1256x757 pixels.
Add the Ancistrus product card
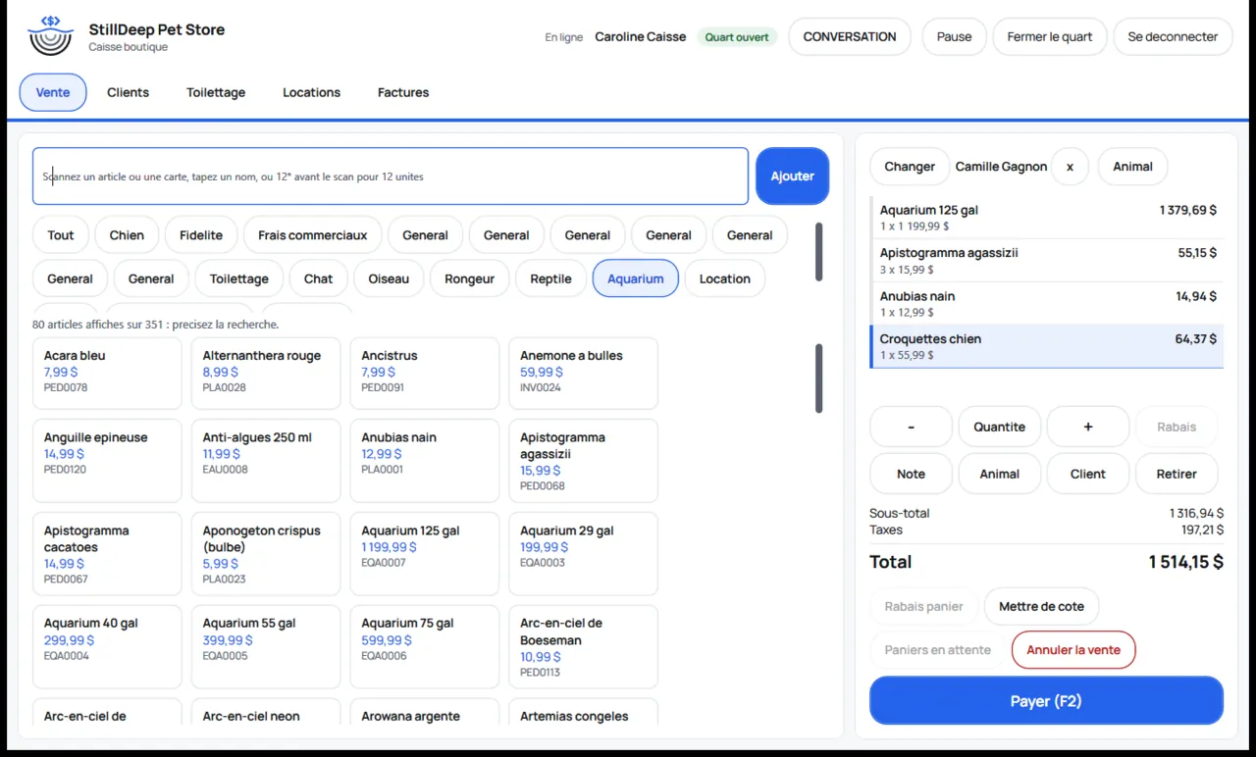click(x=425, y=374)
